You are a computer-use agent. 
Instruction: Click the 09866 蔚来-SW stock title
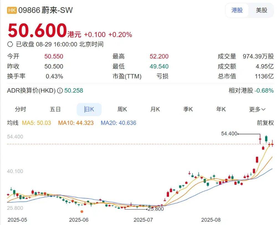tap(45, 10)
